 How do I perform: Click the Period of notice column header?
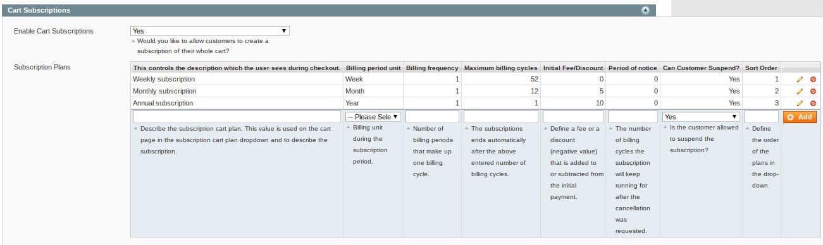click(x=633, y=68)
